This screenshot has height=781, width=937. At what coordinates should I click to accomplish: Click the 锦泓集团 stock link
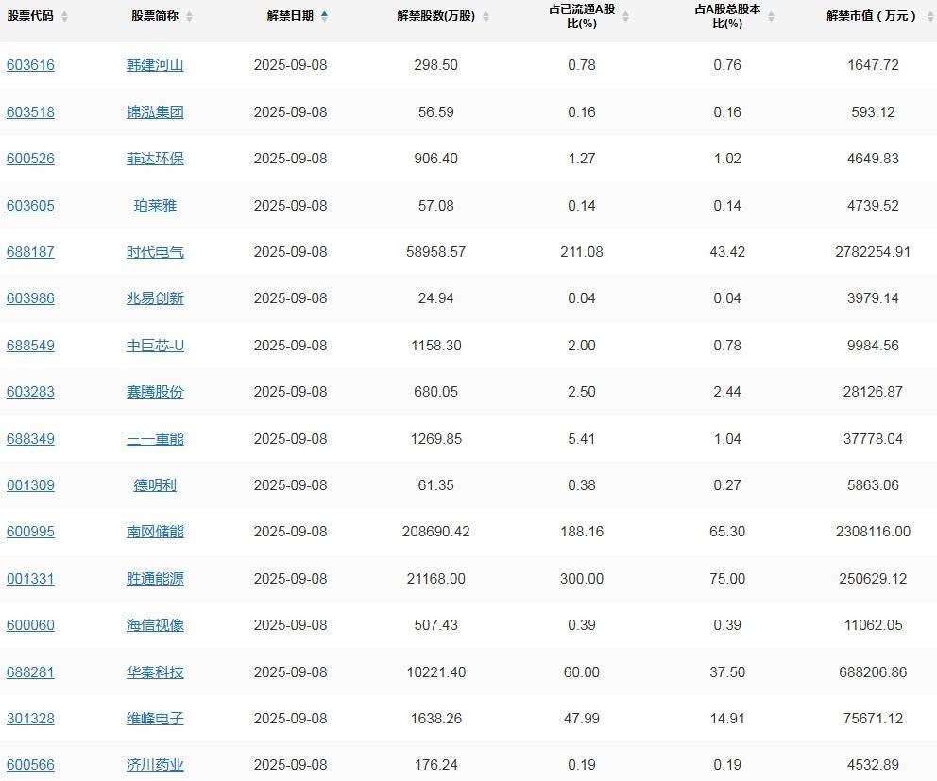[x=155, y=111]
